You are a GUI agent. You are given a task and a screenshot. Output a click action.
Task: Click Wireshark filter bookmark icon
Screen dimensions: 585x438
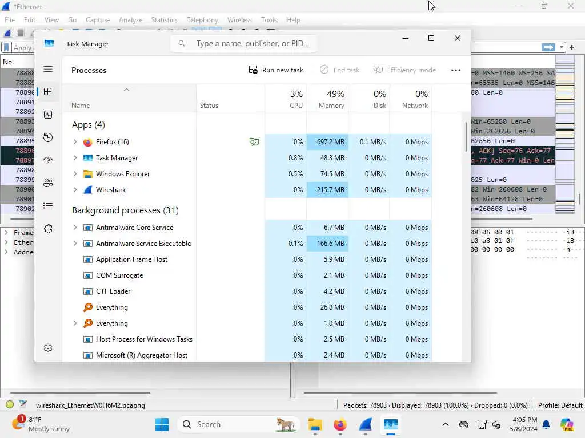(6, 48)
